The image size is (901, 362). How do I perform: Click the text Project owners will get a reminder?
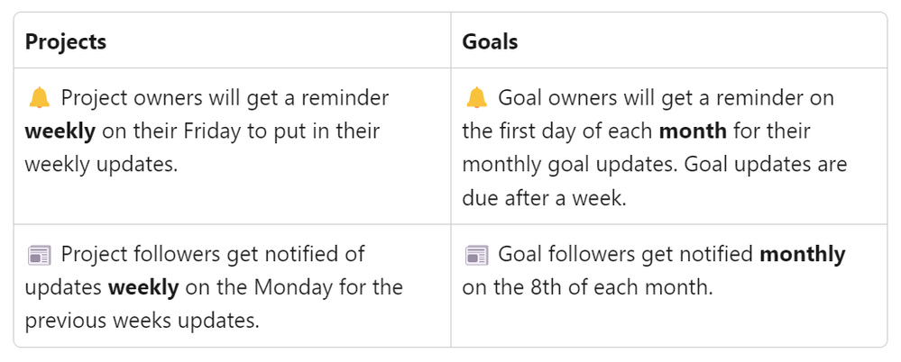(225, 98)
